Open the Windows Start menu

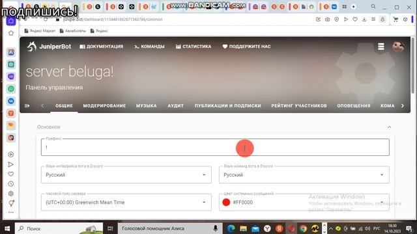pos(7,228)
